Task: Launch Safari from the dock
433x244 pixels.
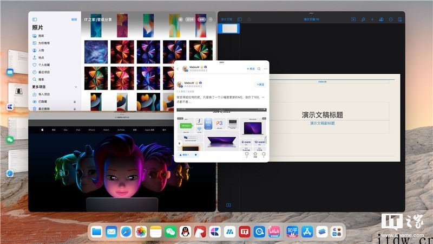Action: [x=126, y=232]
